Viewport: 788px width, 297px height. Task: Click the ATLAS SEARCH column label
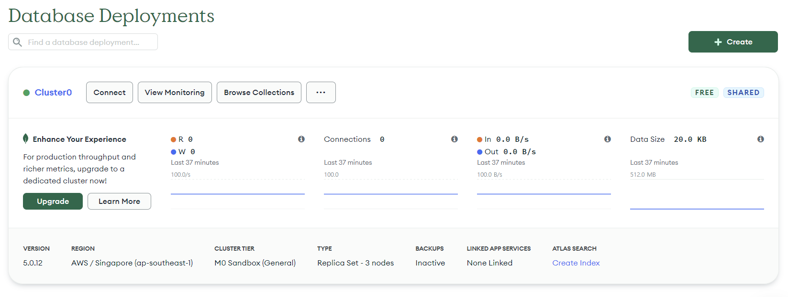574,249
